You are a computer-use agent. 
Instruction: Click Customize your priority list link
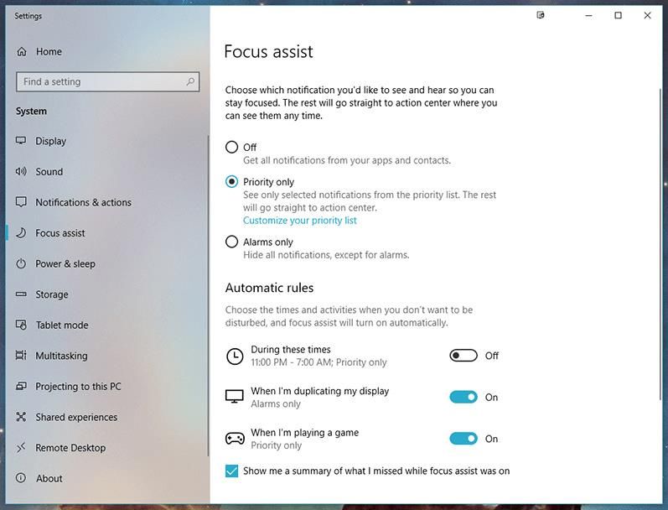click(x=300, y=221)
